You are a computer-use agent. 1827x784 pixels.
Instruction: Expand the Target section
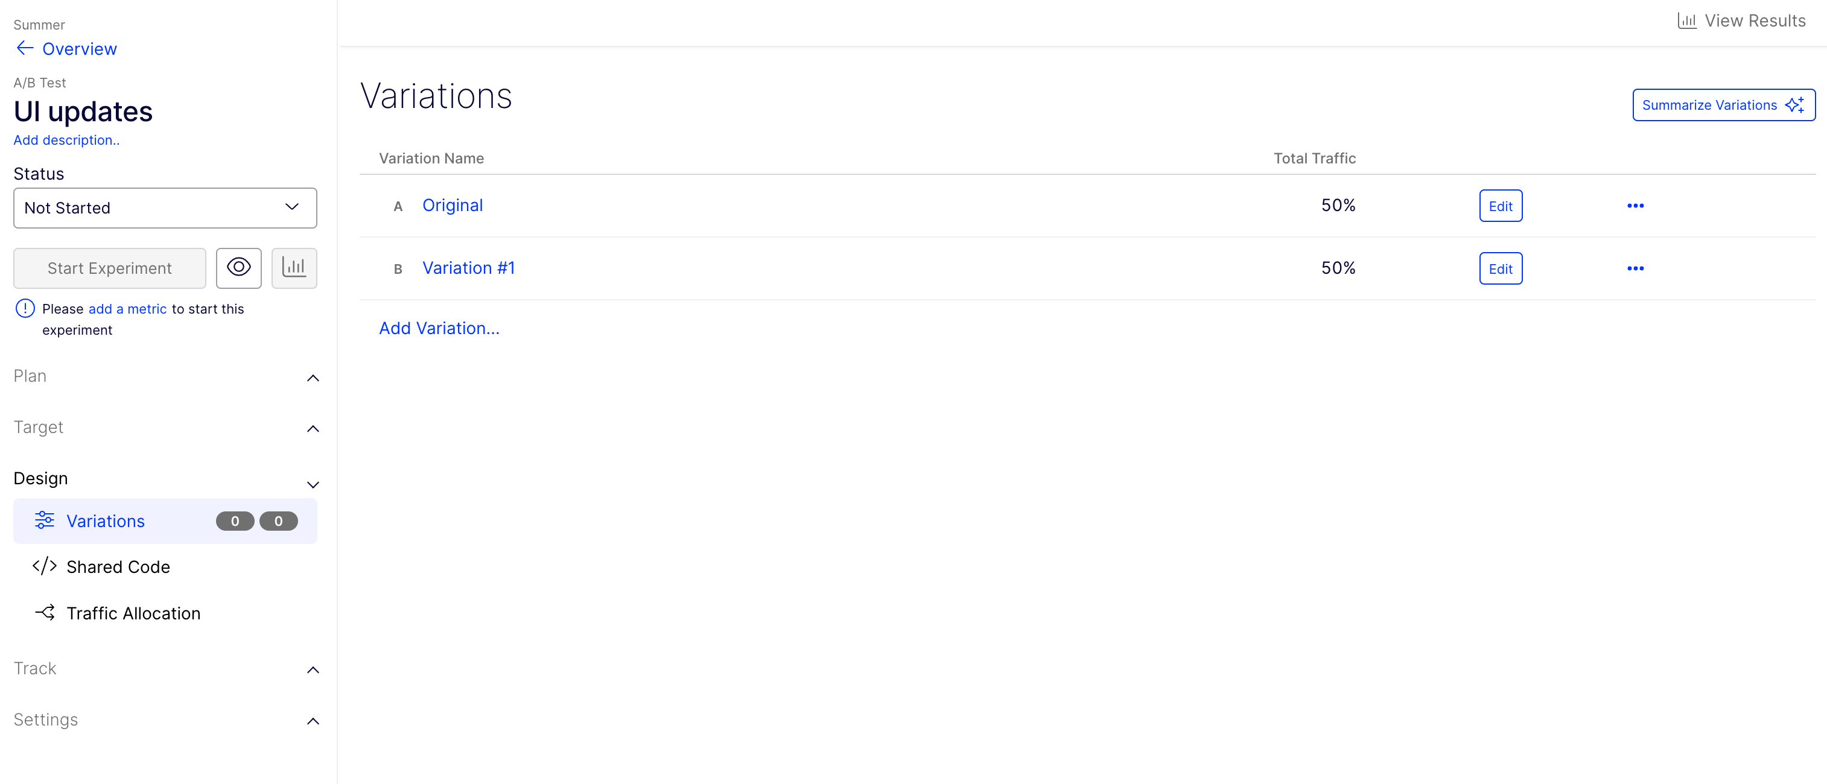(313, 429)
